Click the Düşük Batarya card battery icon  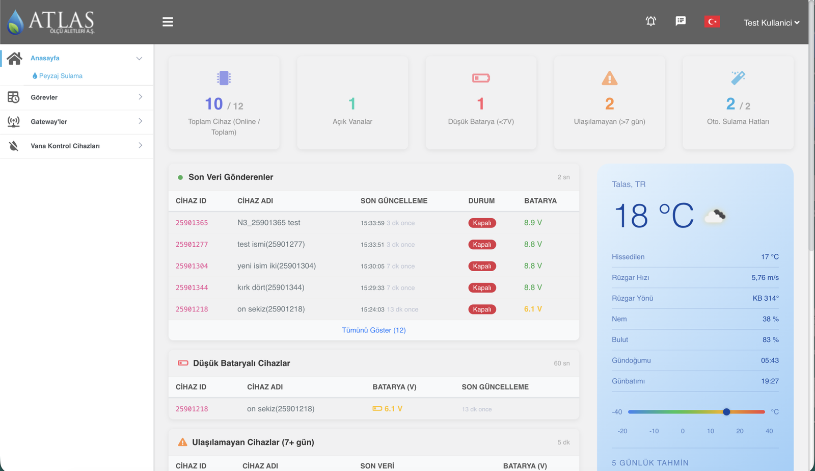[x=481, y=78]
